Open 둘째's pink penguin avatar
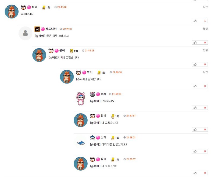The width and height of the screenshot is (215, 177). point(81,99)
